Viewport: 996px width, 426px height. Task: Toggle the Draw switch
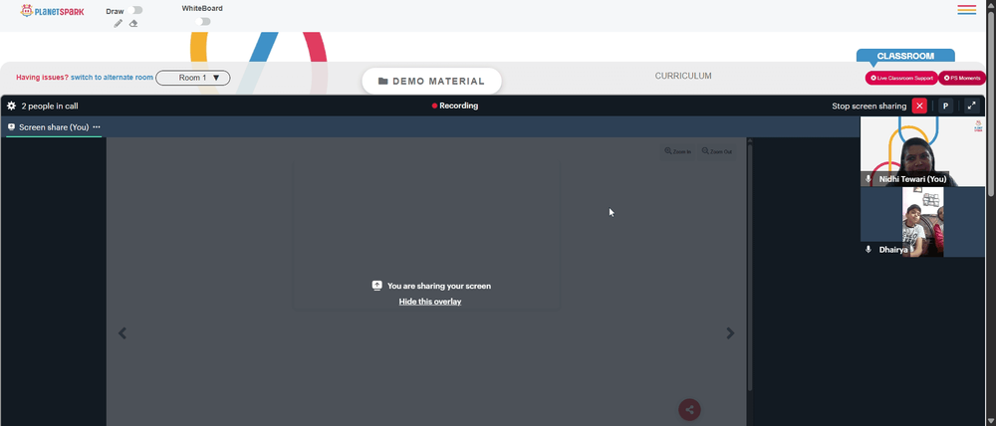click(x=134, y=10)
